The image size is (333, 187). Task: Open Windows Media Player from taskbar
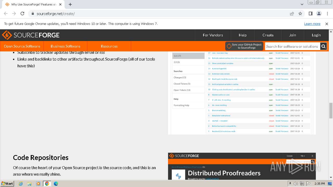coord(38,184)
